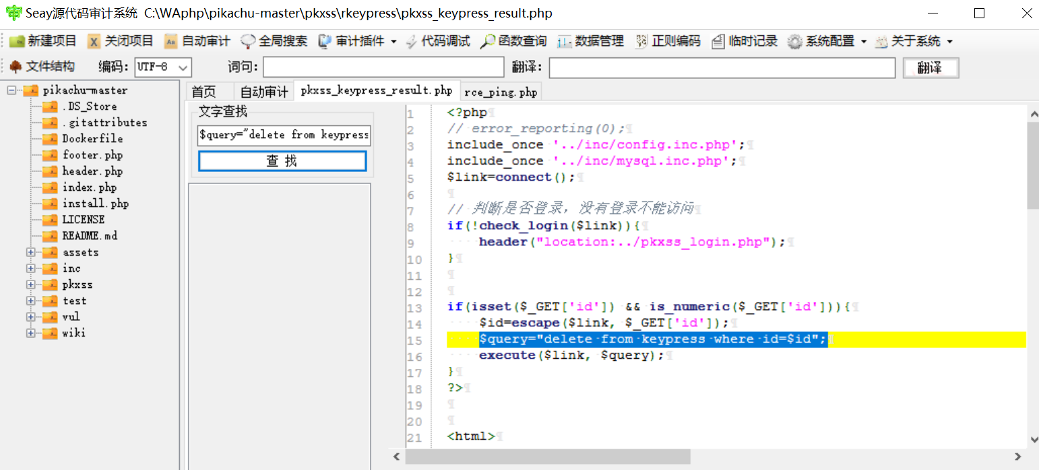The image size is (1039, 470).
Task: Click the horizontal scroll right arrow
Action: (x=1019, y=457)
